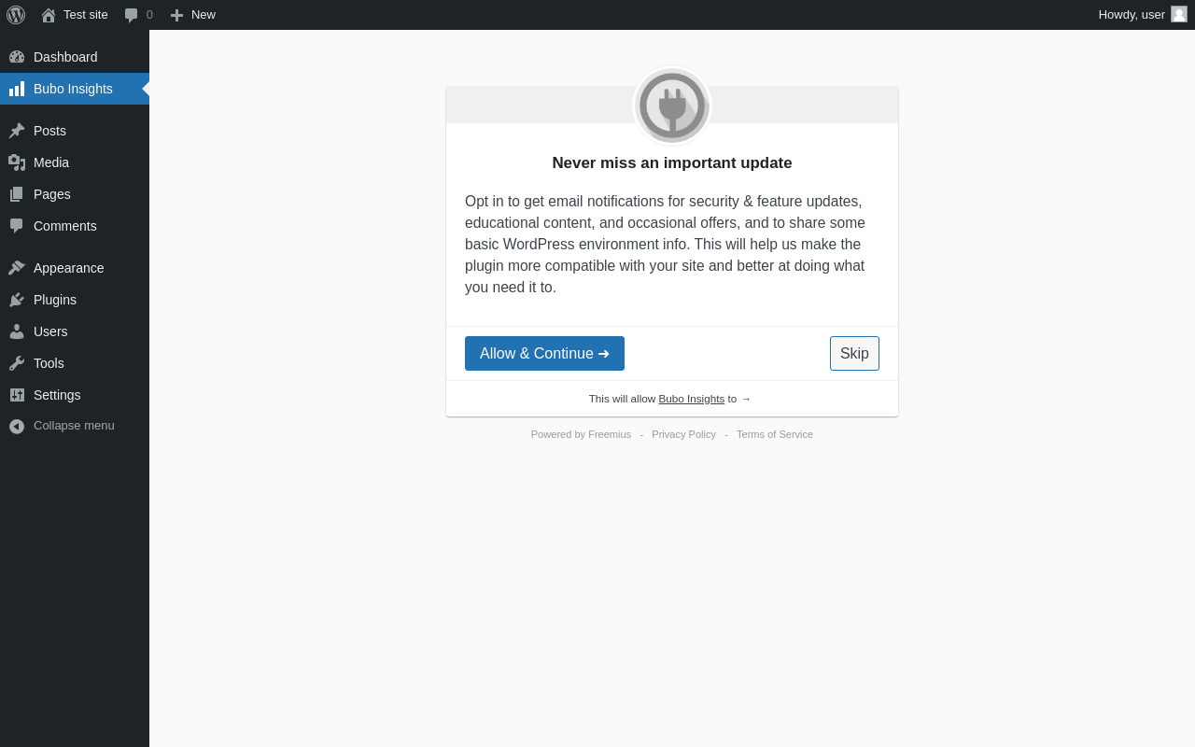Screen dimensions: 1195x747
Task: Click Test site name in admin bar
Action: [x=86, y=15]
